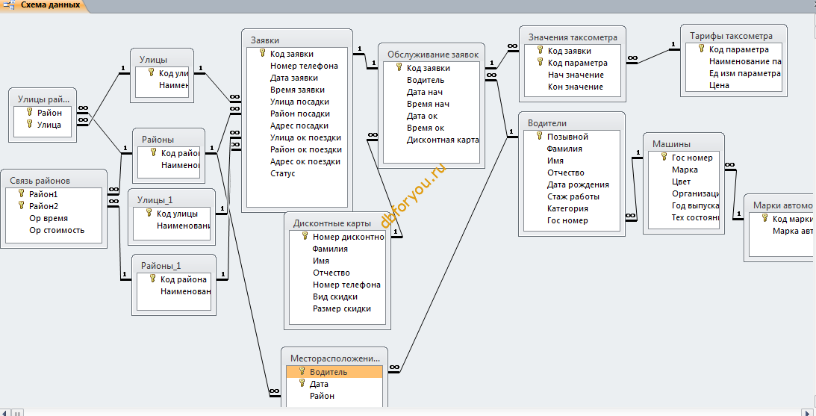Click key icon of Гос номер in Машины

coord(664,158)
